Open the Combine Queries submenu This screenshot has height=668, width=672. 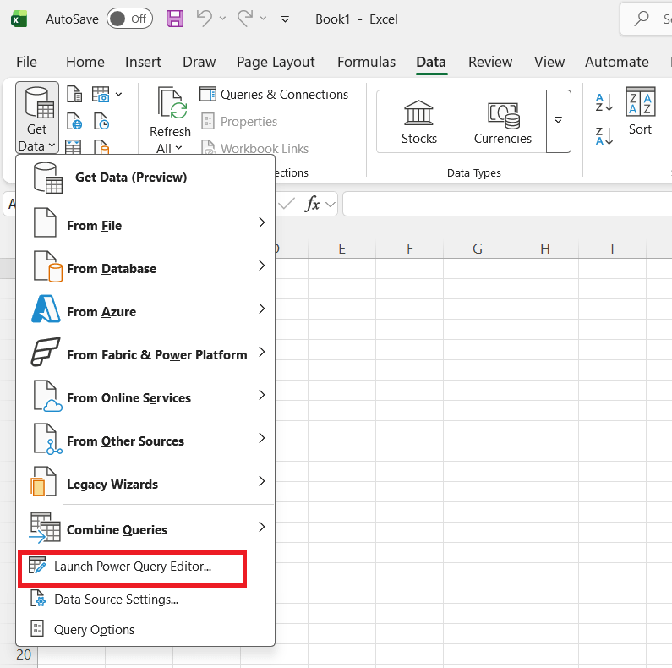coord(145,528)
